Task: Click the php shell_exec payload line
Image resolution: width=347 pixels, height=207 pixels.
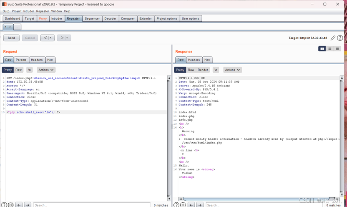Action: [33, 112]
